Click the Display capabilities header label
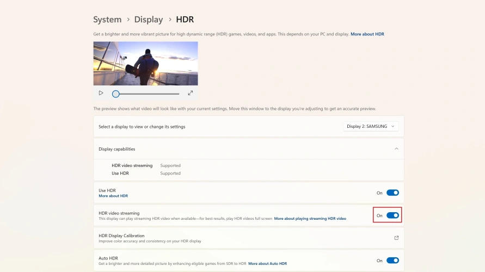The width and height of the screenshot is (485, 272). pyautogui.click(x=116, y=149)
